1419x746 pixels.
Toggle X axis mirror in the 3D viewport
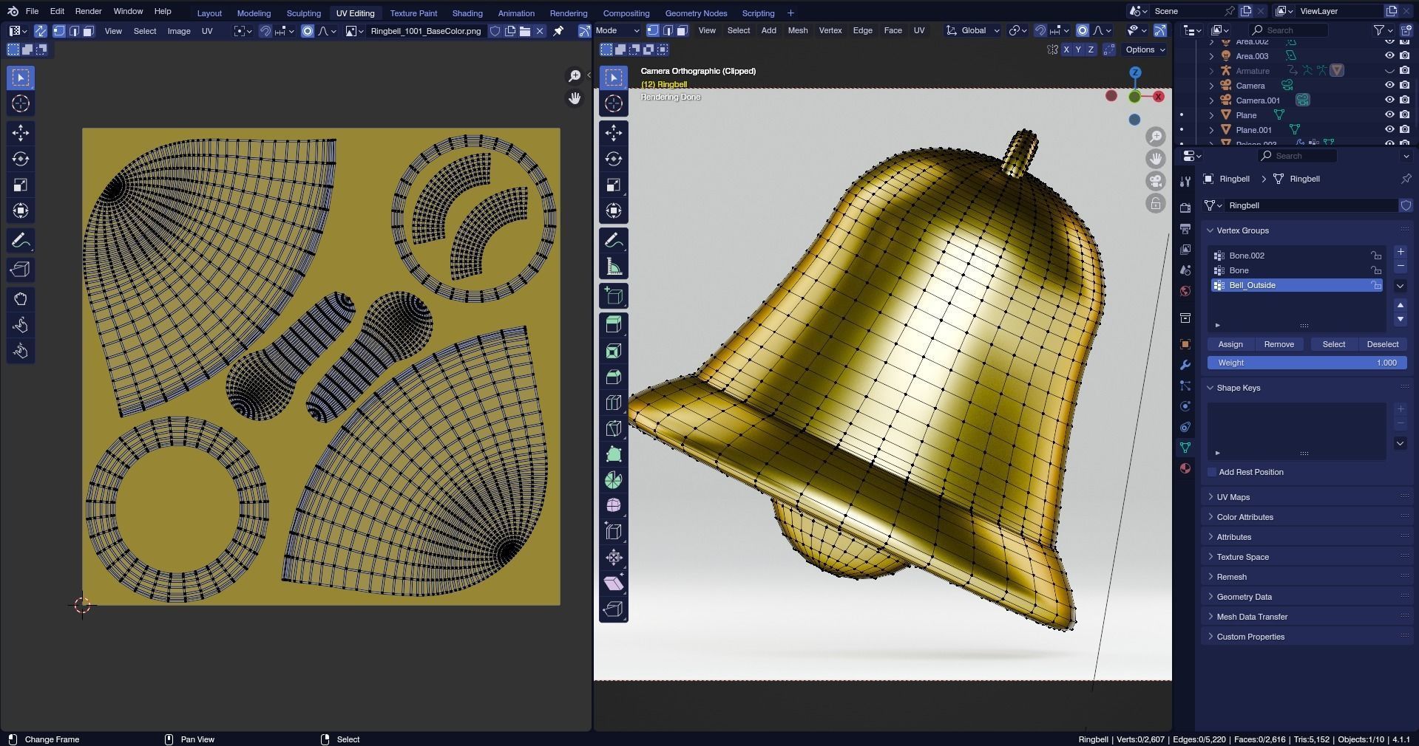click(x=1066, y=49)
